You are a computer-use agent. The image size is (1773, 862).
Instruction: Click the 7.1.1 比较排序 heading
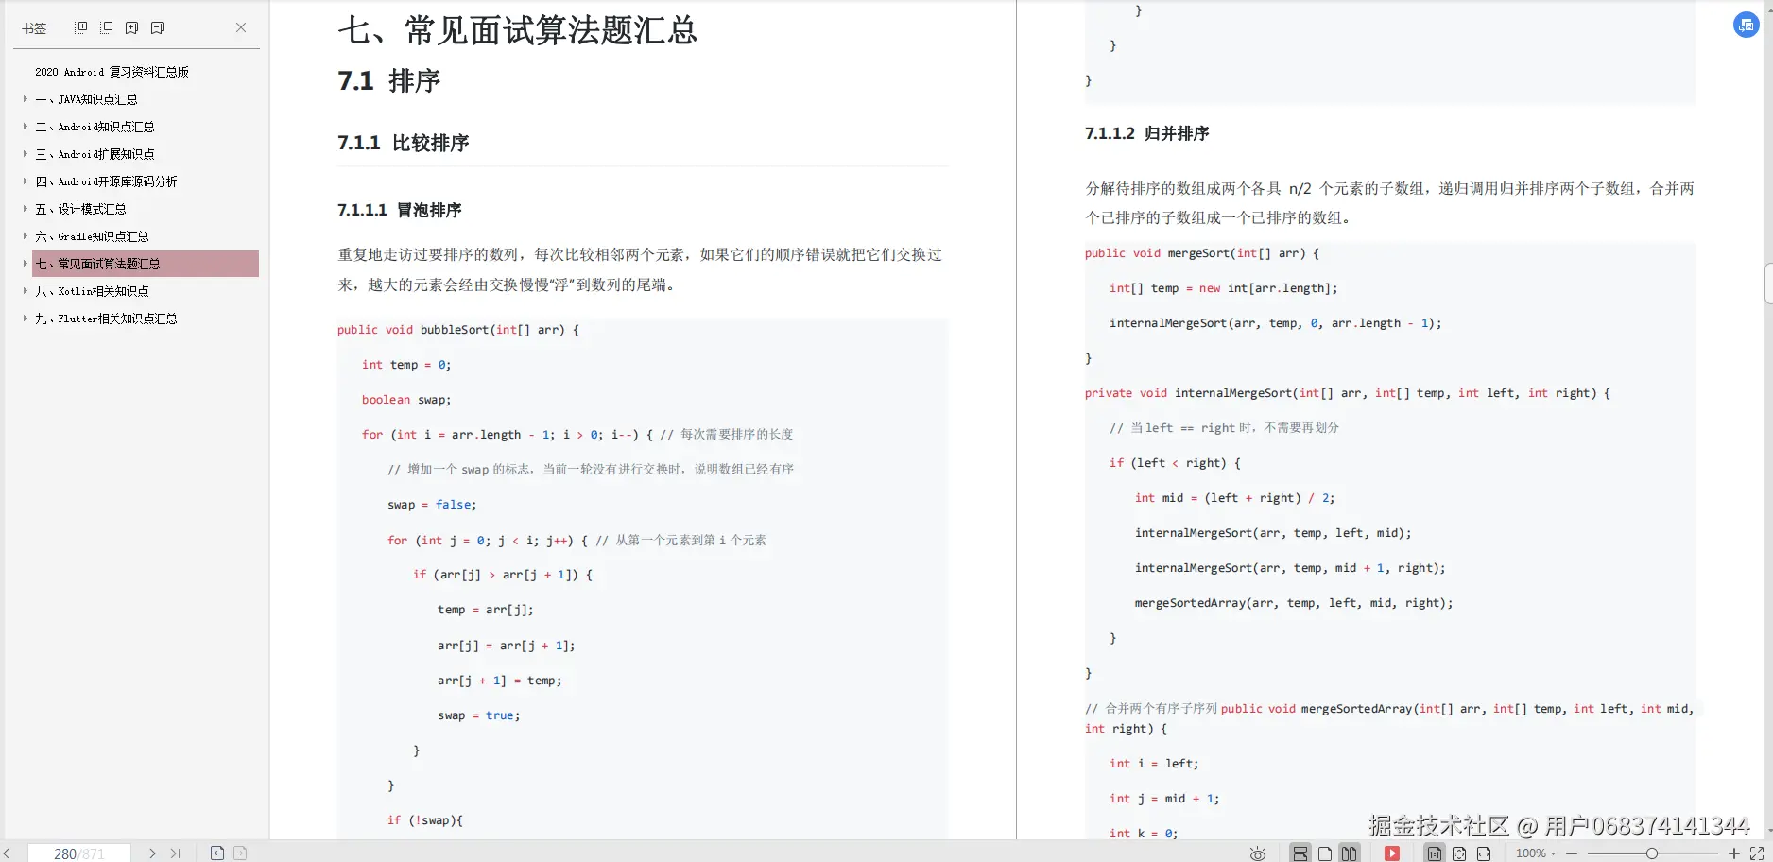(x=404, y=143)
